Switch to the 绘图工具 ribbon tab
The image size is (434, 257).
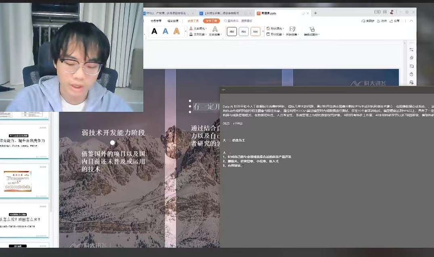(x=193, y=21)
